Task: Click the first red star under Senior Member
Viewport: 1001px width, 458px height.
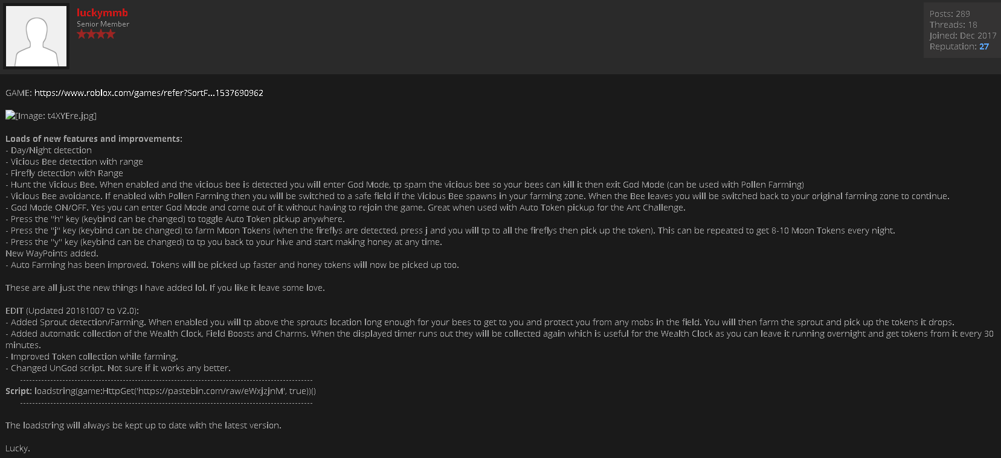Action: pyautogui.click(x=81, y=34)
